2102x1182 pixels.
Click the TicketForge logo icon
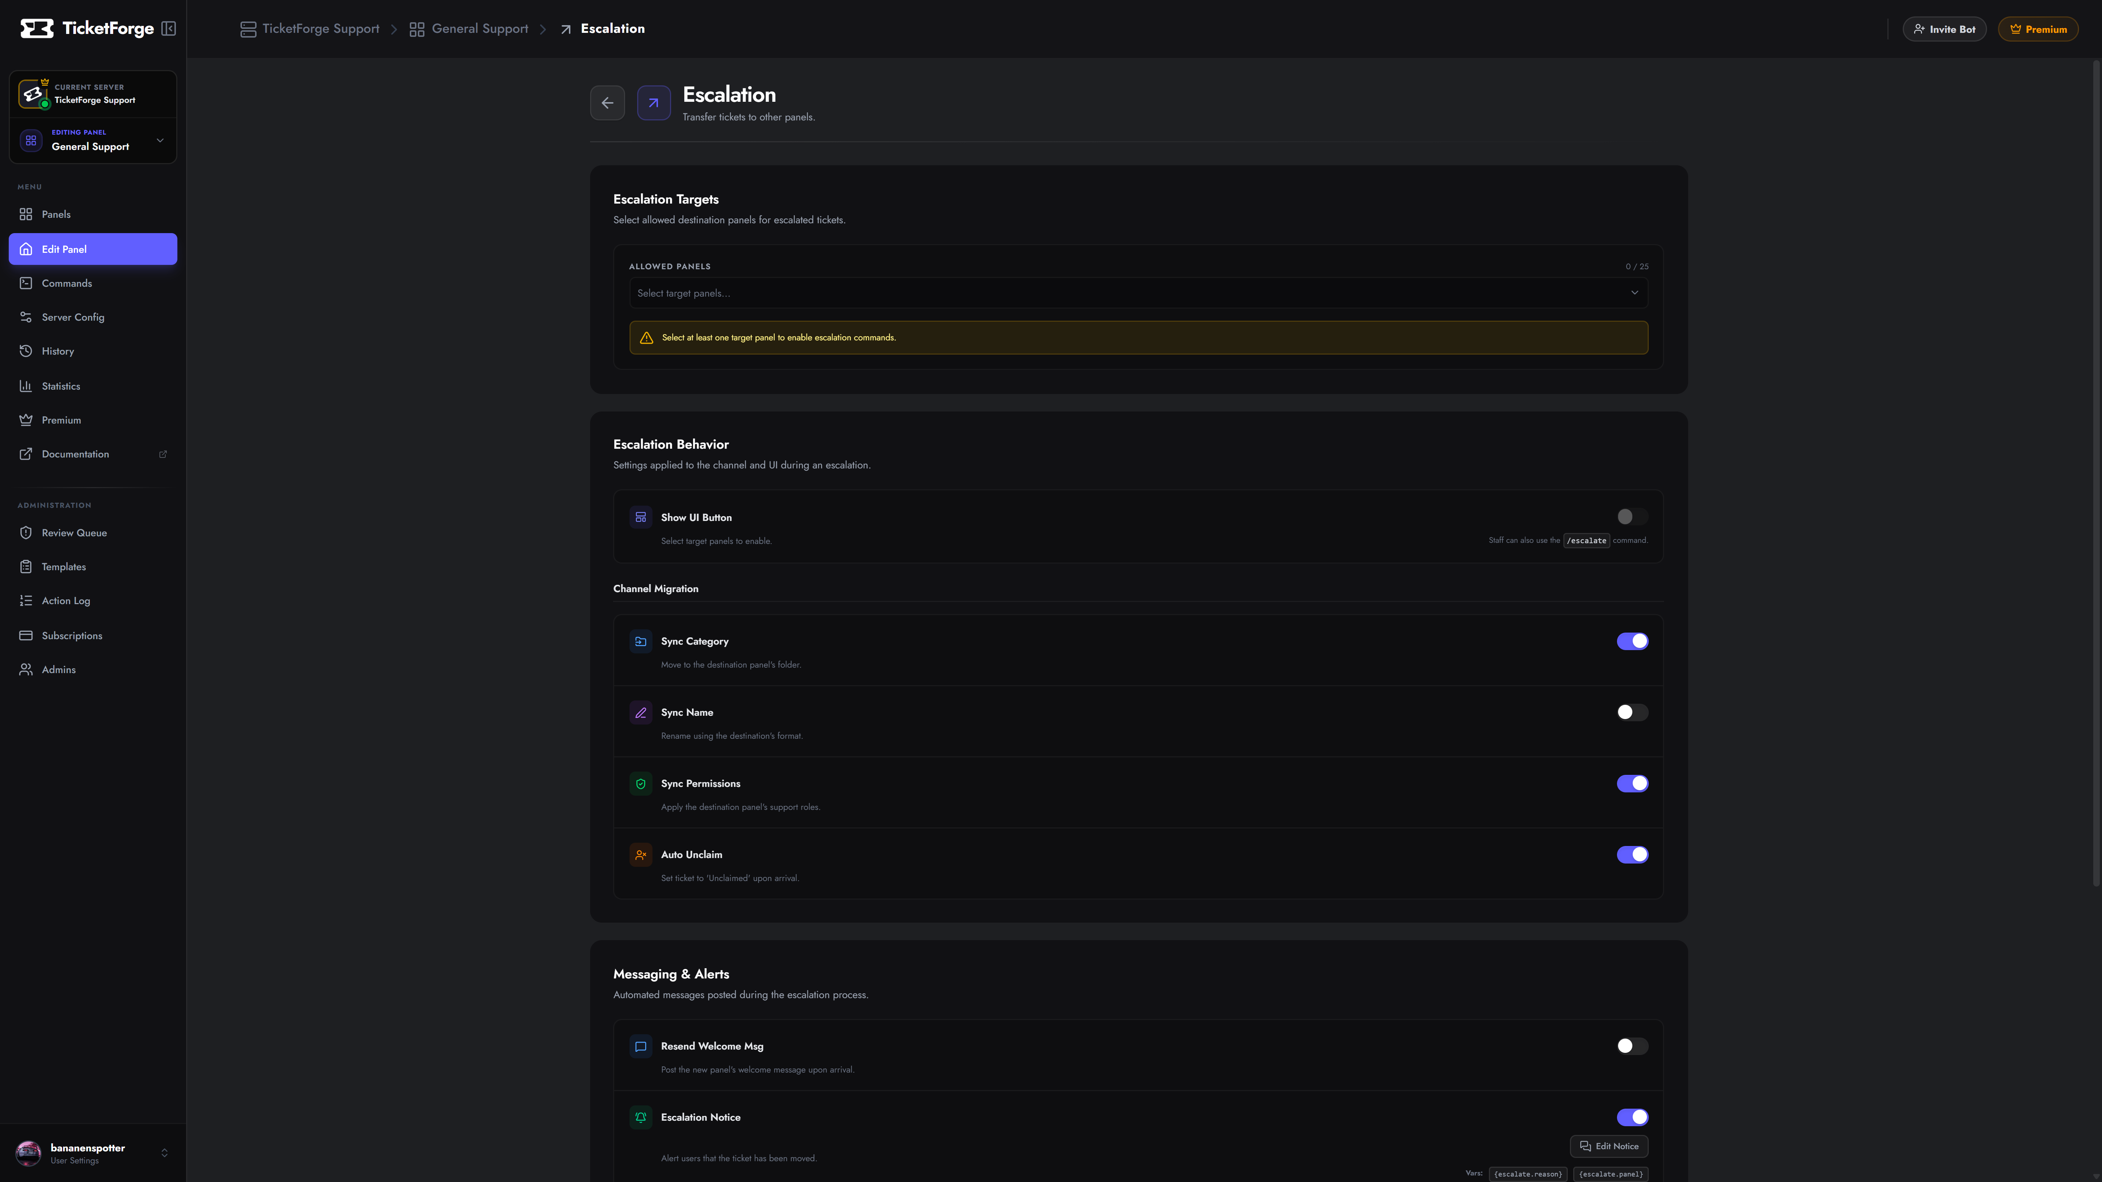pyautogui.click(x=37, y=28)
